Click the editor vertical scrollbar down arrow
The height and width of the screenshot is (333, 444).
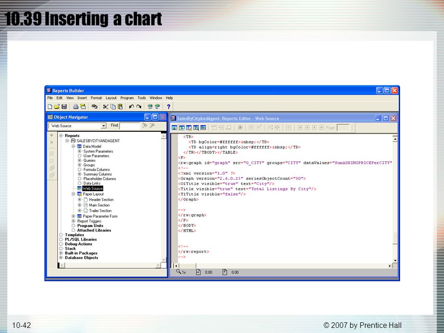coord(395,260)
